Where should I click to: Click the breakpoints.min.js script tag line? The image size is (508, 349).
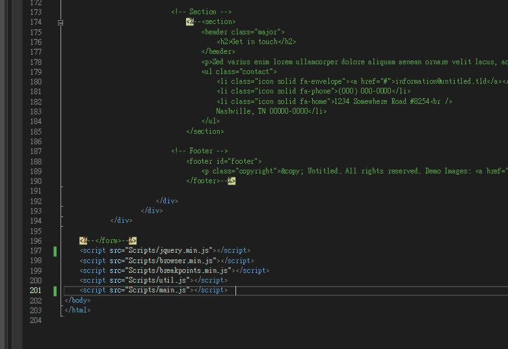[174, 270]
